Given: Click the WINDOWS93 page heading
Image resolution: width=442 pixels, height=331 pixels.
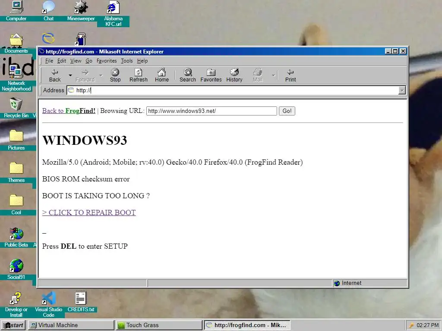Looking at the screenshot, I should coord(85,141).
